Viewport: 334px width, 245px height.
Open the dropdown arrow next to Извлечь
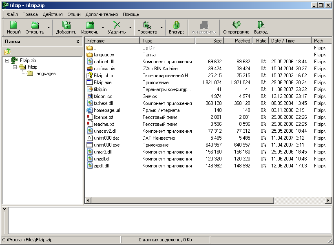click(x=103, y=28)
